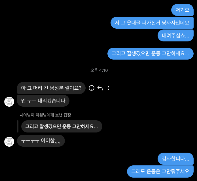197x181 pixels.
Task: Open sender profile picture beside 넵 ㅜㅜ 내리겠습니다
Action: click(x=9, y=102)
